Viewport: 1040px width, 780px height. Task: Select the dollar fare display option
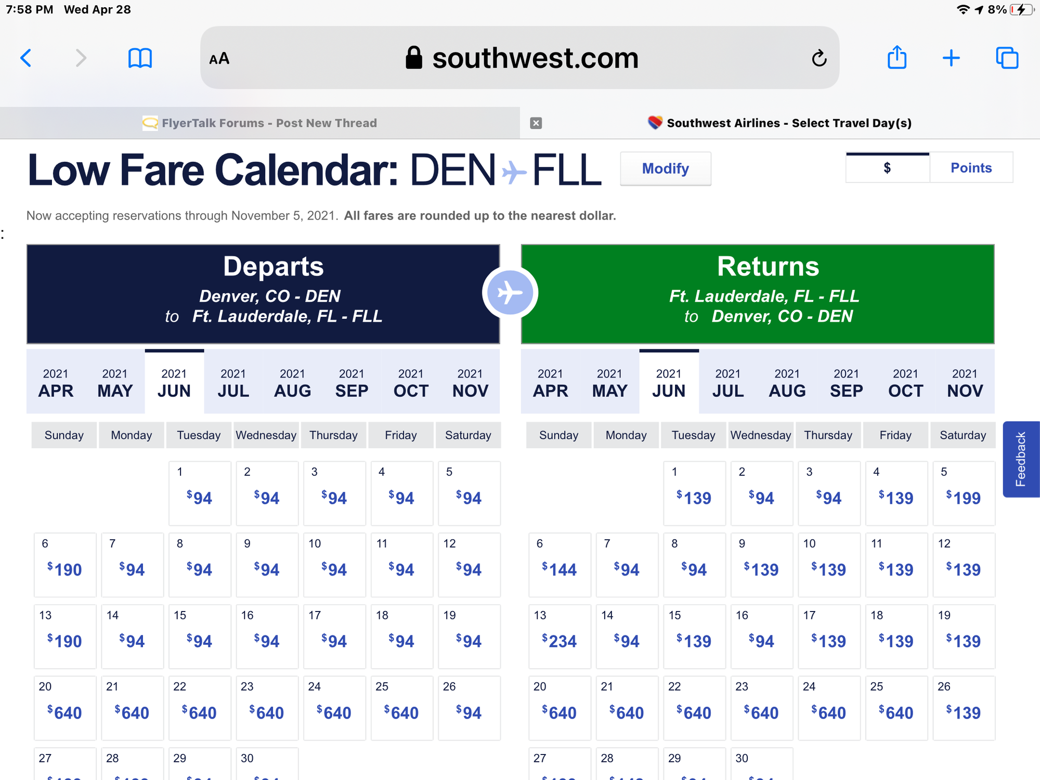tap(887, 167)
